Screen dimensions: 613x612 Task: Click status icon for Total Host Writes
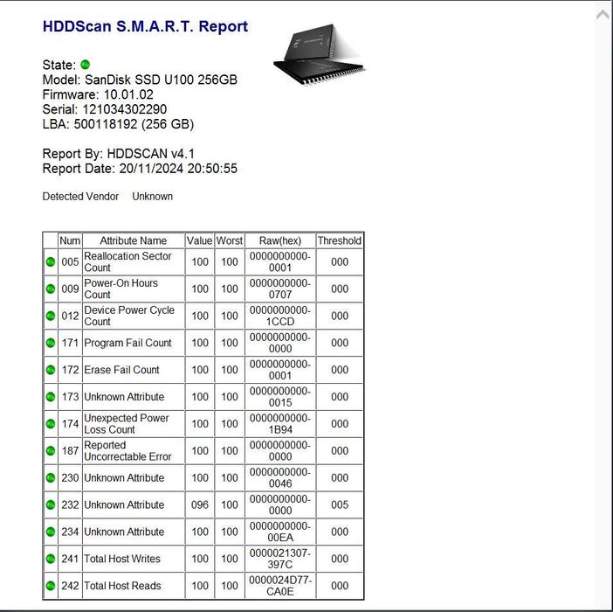[51, 559]
